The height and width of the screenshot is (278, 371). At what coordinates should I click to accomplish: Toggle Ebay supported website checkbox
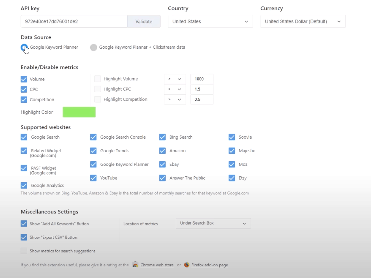tap(162, 164)
